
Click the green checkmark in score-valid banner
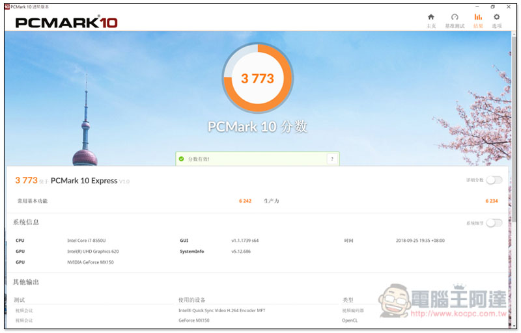[182, 159]
